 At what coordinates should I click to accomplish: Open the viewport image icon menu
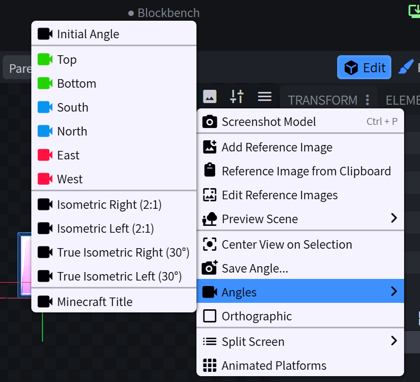coord(210,97)
